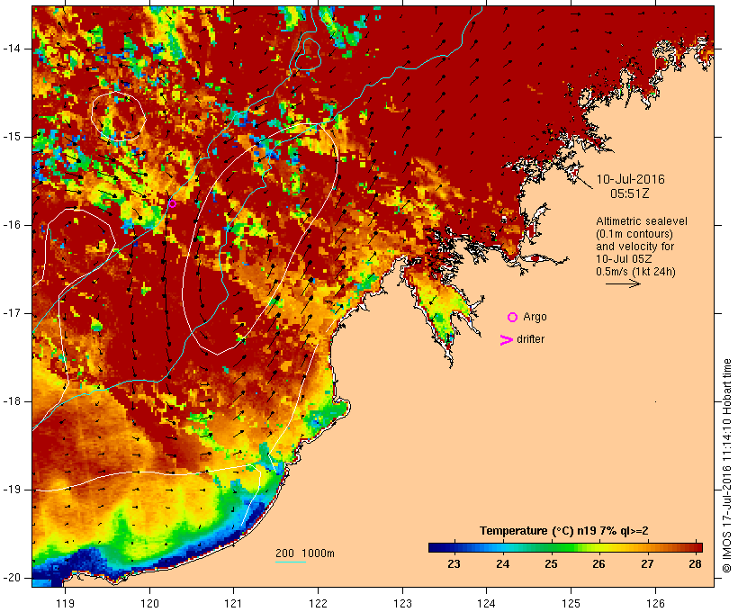Click the '200 1000m' depth contour label

[x=305, y=553]
